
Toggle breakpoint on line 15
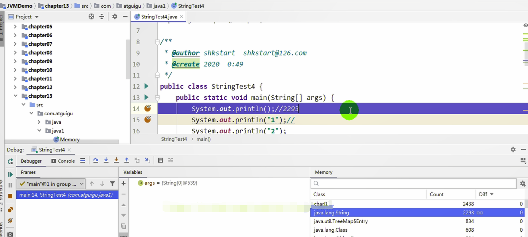[x=148, y=120]
